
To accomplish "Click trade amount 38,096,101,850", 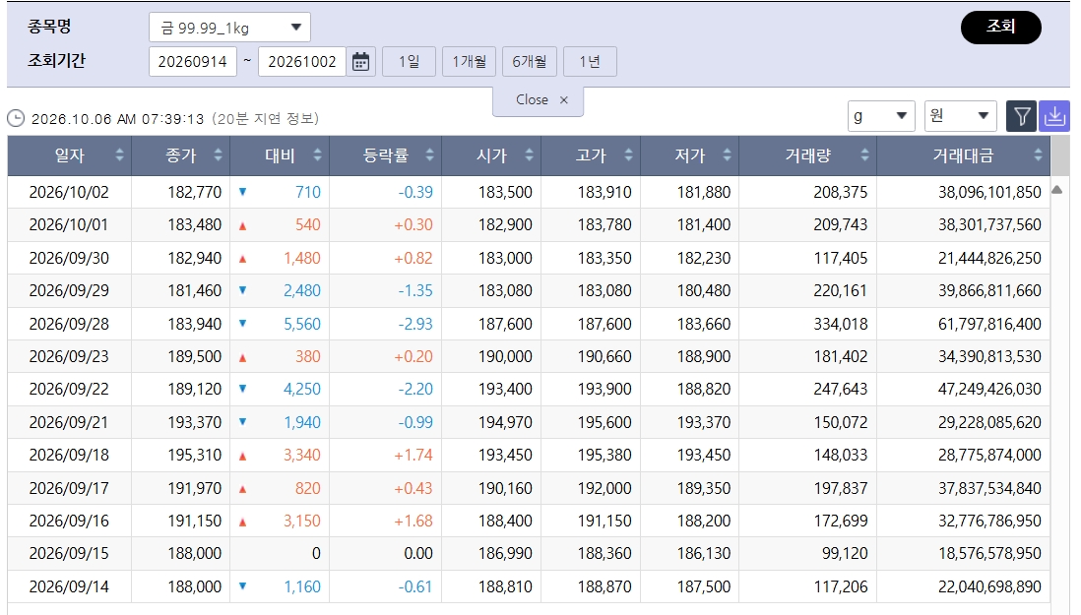I will (x=989, y=192).
